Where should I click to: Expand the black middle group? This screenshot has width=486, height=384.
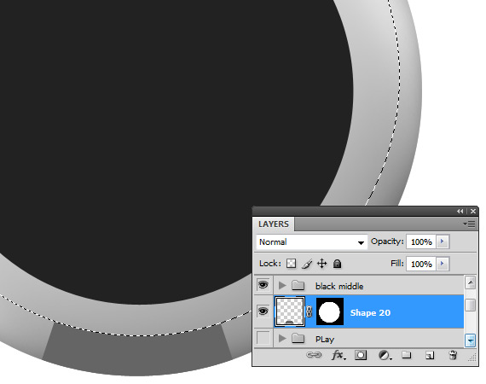pos(282,285)
